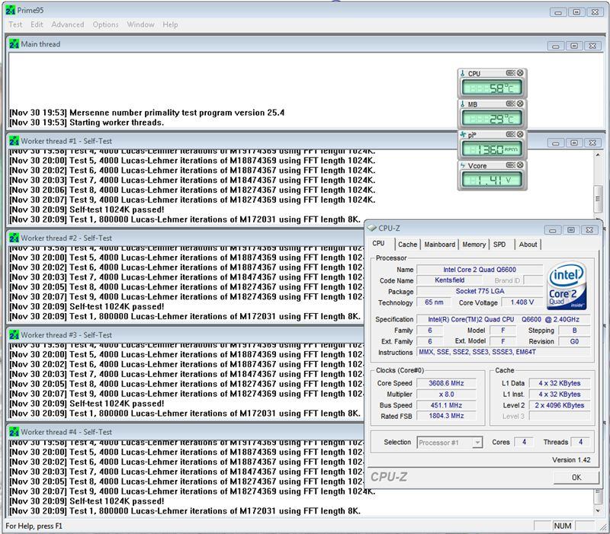Click the Prime95 title bar application icon
Viewport: 610px width, 534px height.
point(11,11)
